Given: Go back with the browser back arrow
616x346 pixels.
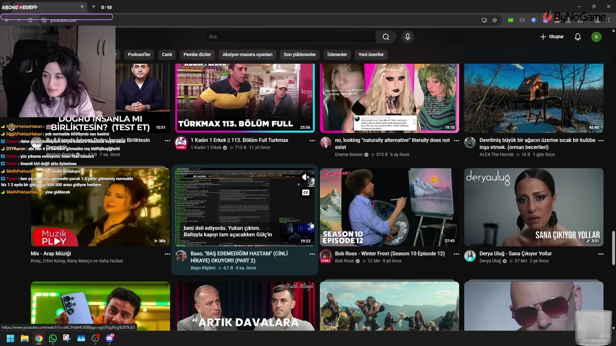Looking at the screenshot, I should [7, 20].
